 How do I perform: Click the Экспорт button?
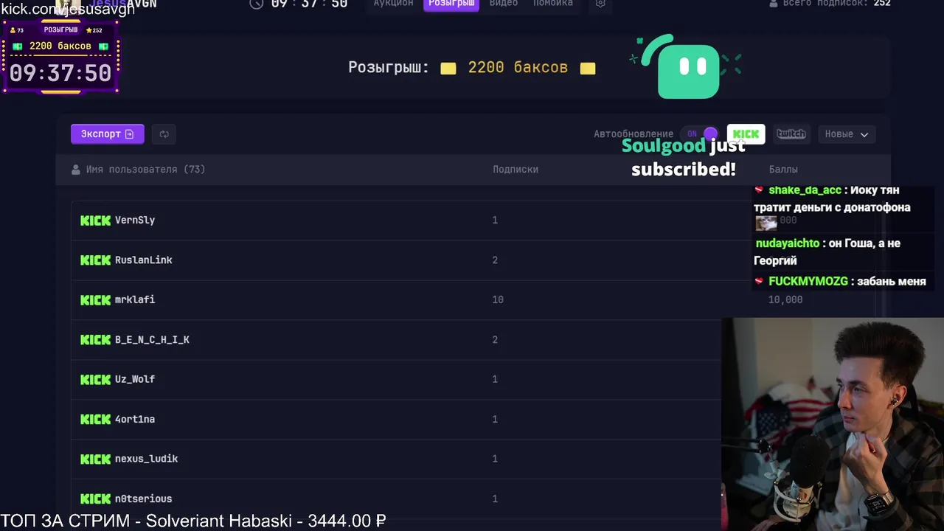(x=108, y=134)
